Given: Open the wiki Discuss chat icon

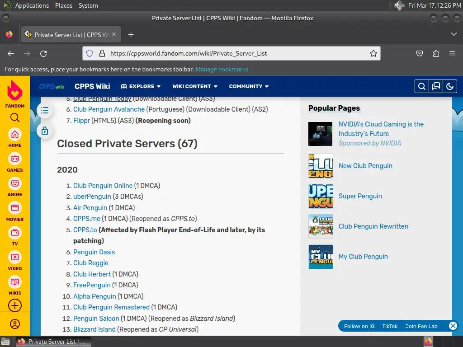Looking at the screenshot, I should click(x=436, y=86).
